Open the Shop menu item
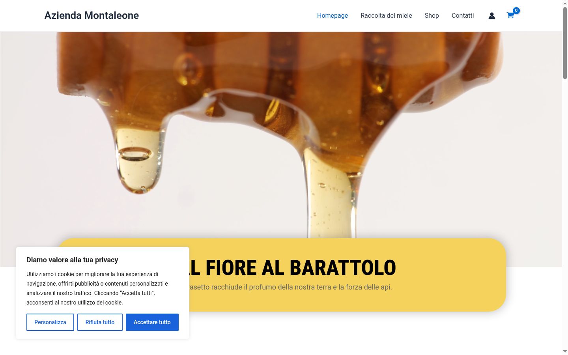 (432, 16)
